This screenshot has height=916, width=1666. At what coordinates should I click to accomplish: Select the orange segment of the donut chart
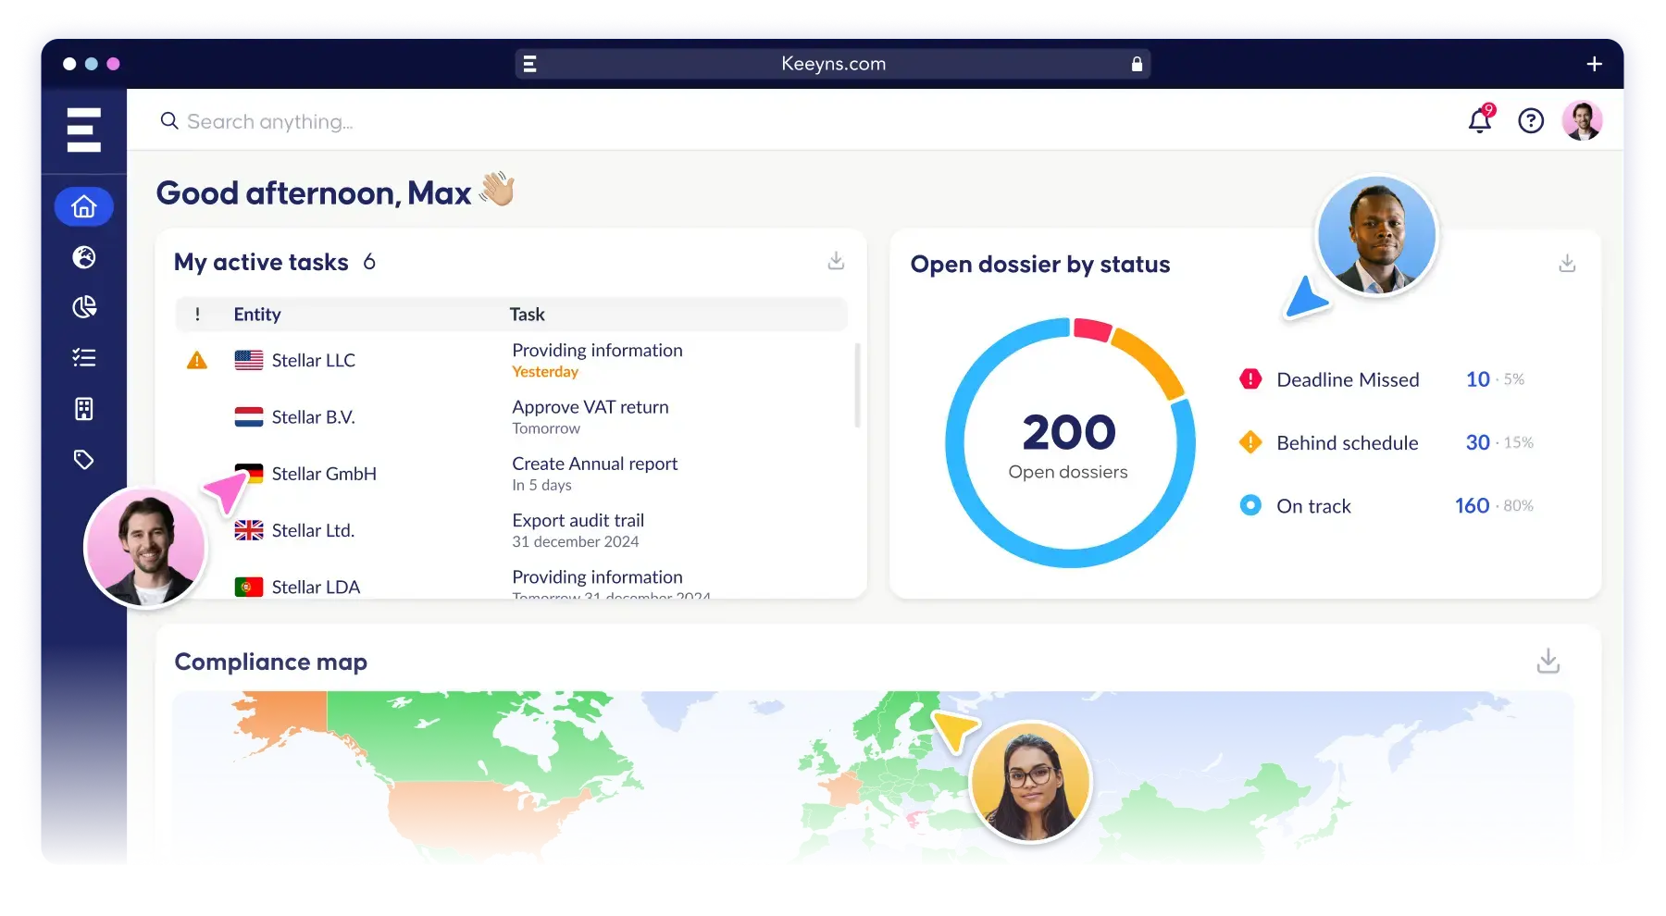pos(1150,361)
